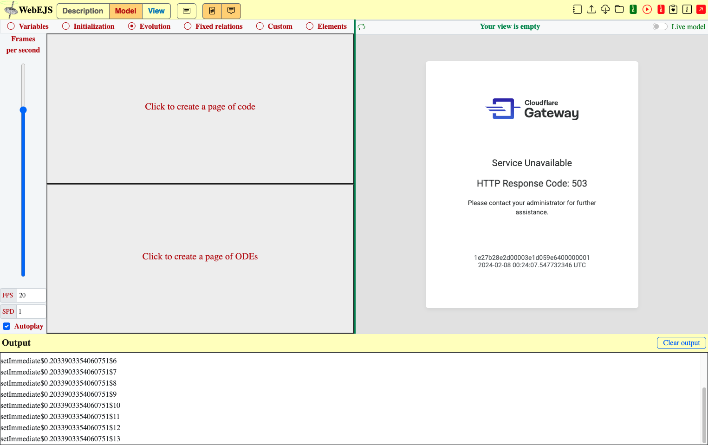
Task: Switch to the View tab
Action: (x=156, y=11)
